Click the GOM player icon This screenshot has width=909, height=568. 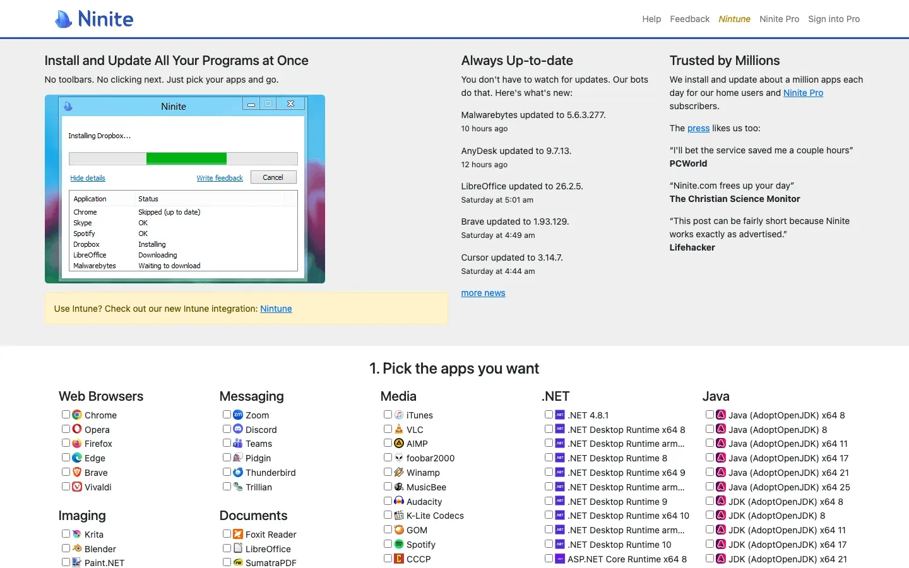point(399,530)
